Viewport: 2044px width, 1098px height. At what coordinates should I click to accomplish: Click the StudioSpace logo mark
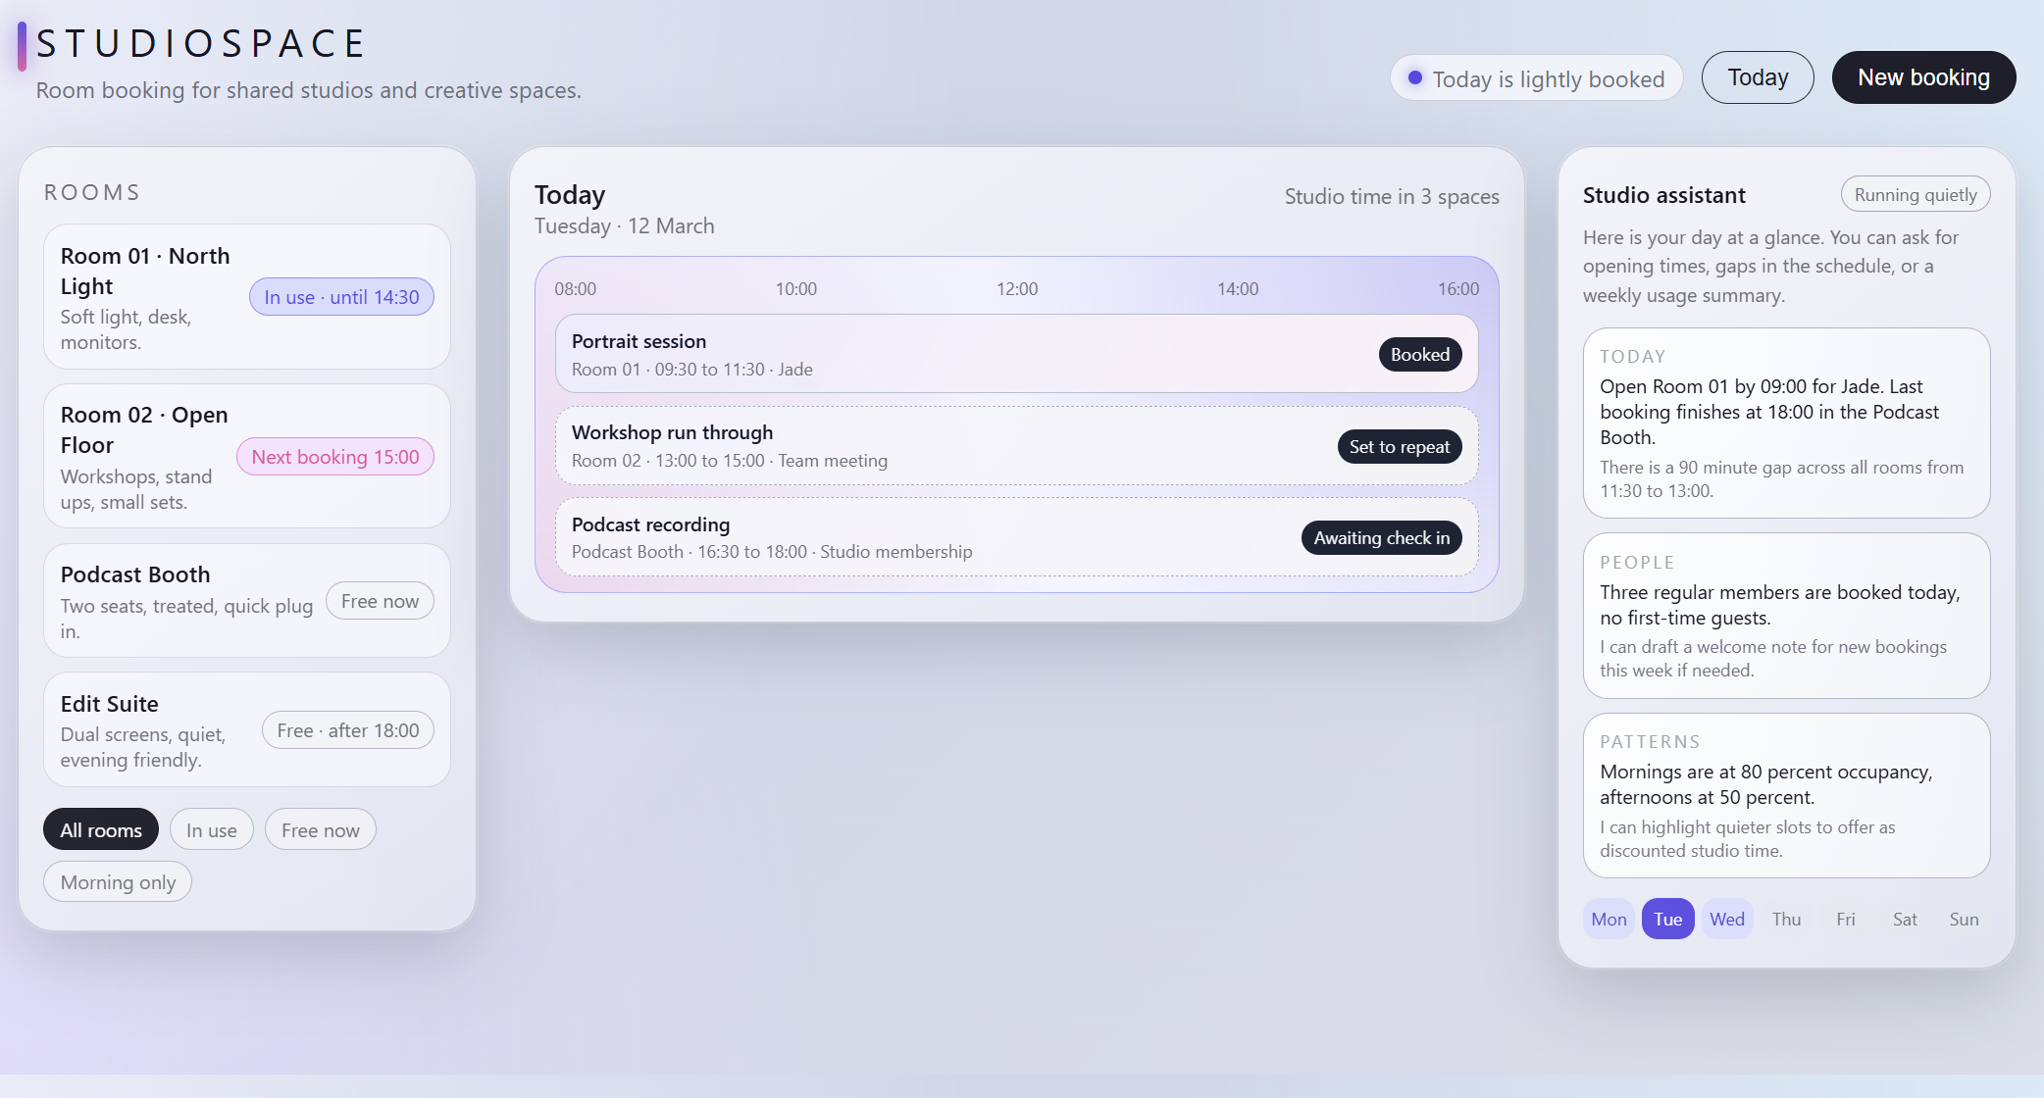pos(22,43)
